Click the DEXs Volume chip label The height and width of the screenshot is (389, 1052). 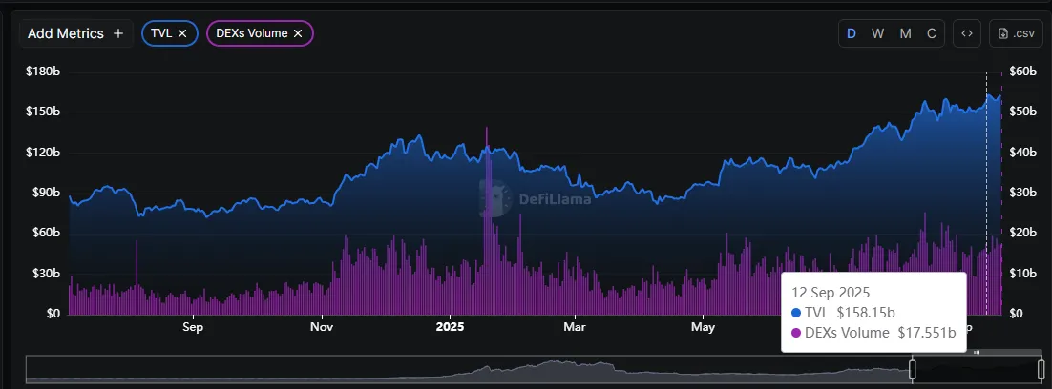[252, 33]
